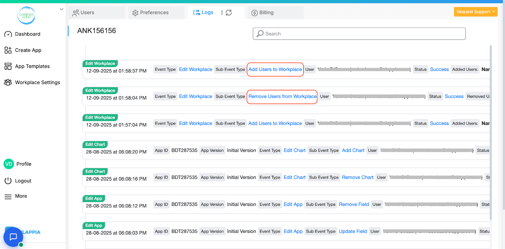Viewport: 505px width, 249px height.
Task: Open the chat support bubble
Action: click(13, 237)
